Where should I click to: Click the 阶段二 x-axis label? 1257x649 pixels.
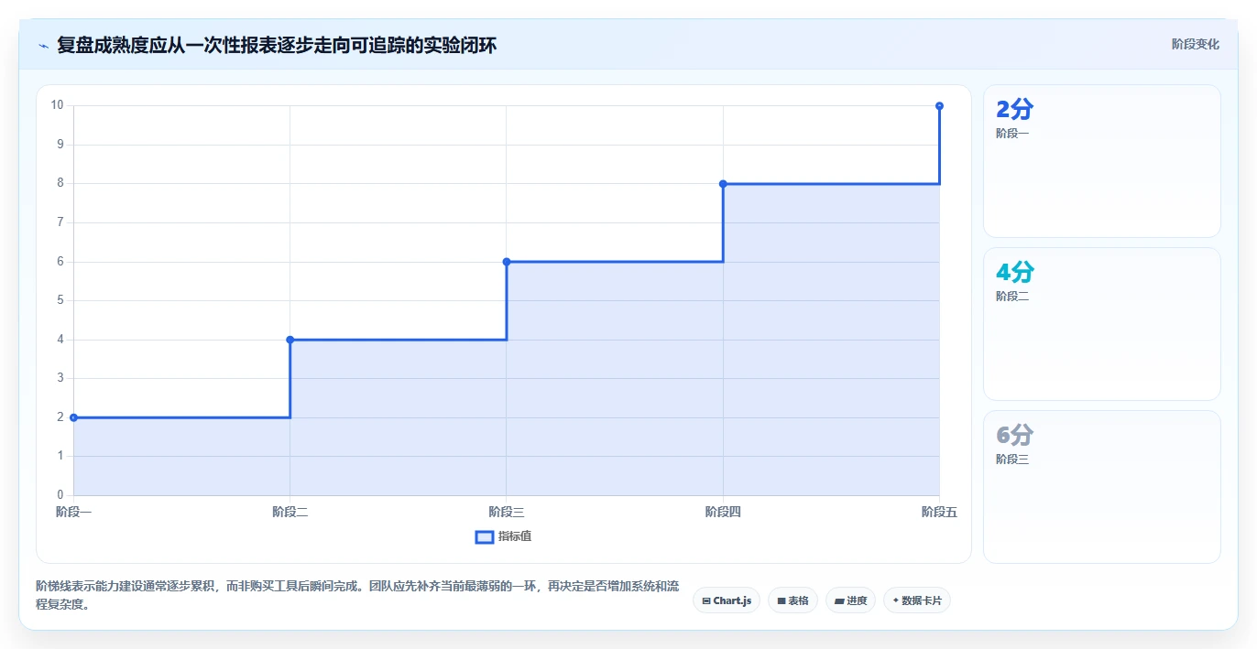click(x=290, y=512)
